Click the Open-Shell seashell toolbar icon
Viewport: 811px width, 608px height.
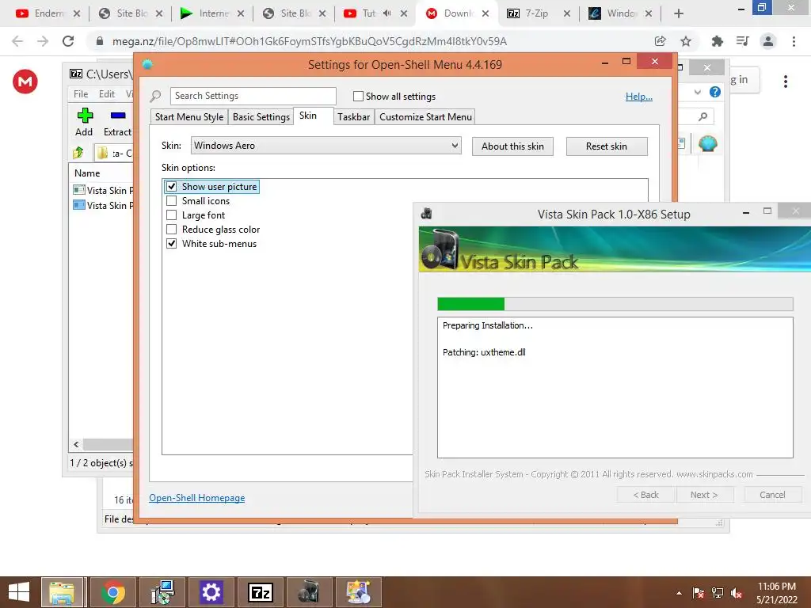(707, 143)
